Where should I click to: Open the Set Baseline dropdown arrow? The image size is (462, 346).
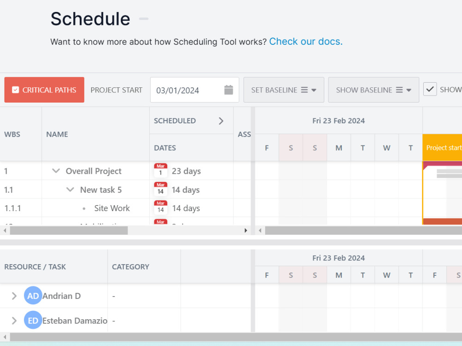(x=314, y=90)
